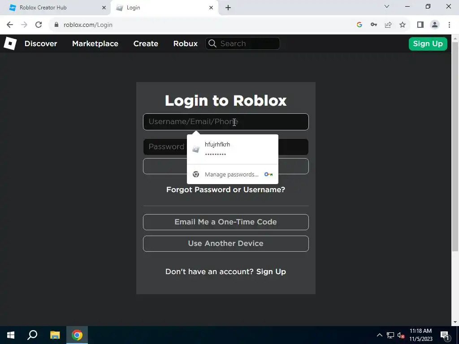Screen dimensions: 459x344
Task: Go back with the browser back arrow
Action: point(10,25)
